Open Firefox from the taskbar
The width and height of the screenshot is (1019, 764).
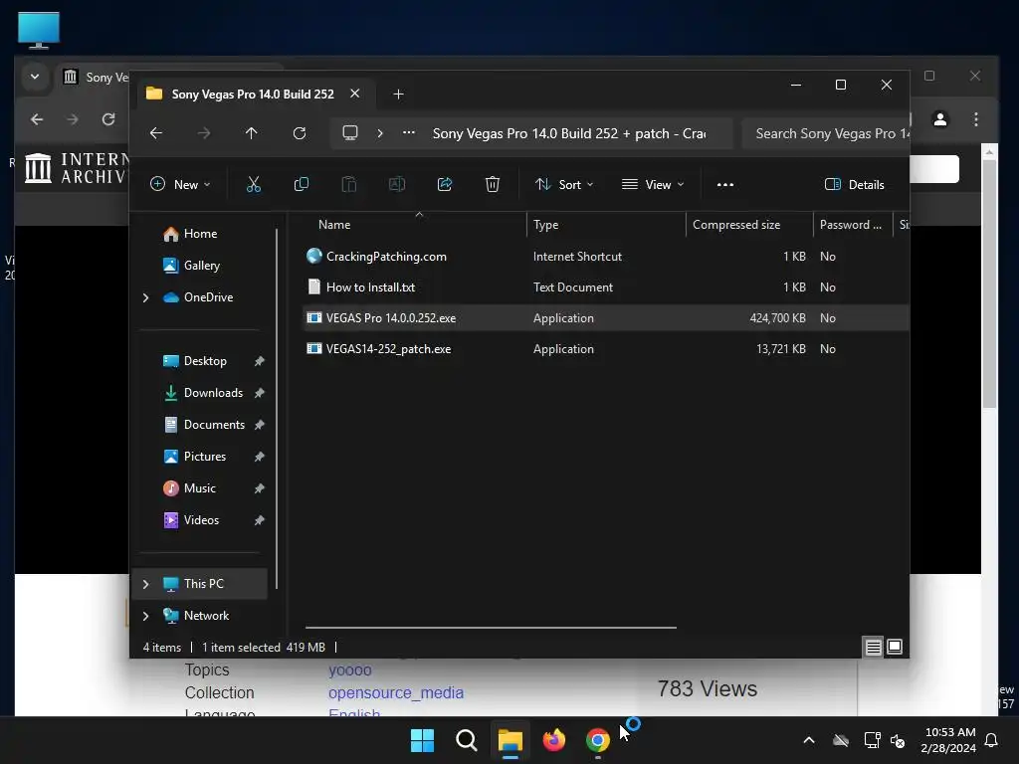coord(553,740)
